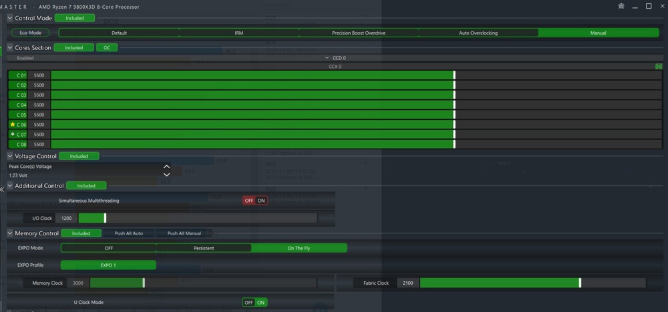Screen dimensions: 668x312
Task: Set EXPO Mode to Persistent
Action: (x=204, y=248)
